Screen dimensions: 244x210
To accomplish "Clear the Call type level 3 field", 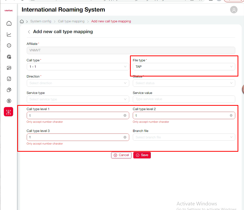I will [x=125, y=137].
